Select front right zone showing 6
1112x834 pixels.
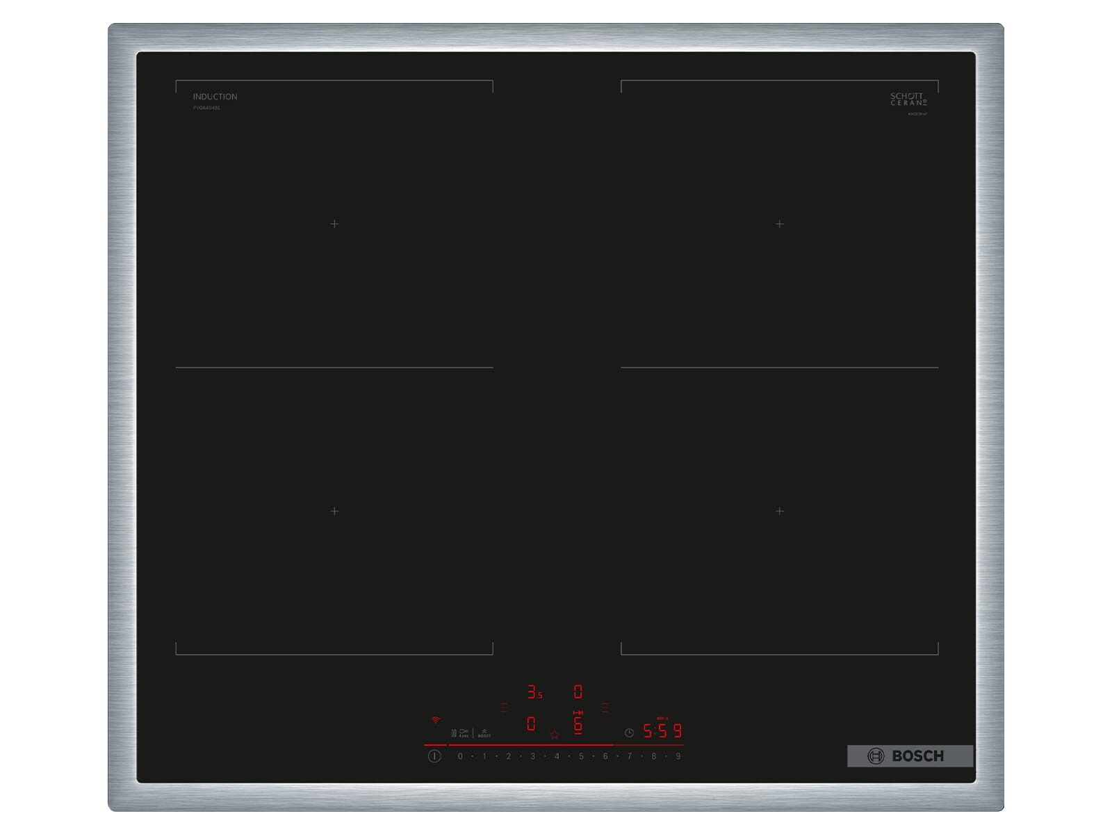click(x=578, y=723)
